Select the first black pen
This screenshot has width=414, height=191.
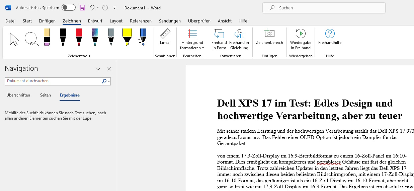click(63, 37)
